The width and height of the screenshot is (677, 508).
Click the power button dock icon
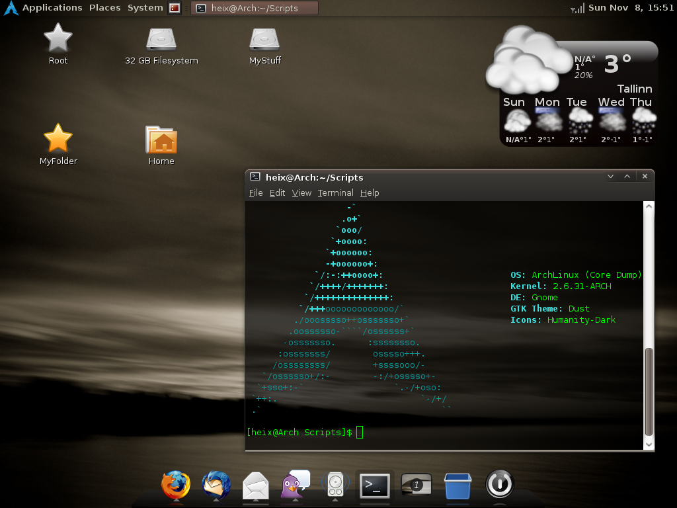500,484
